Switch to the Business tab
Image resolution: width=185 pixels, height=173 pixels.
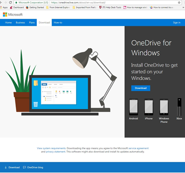[21, 22]
